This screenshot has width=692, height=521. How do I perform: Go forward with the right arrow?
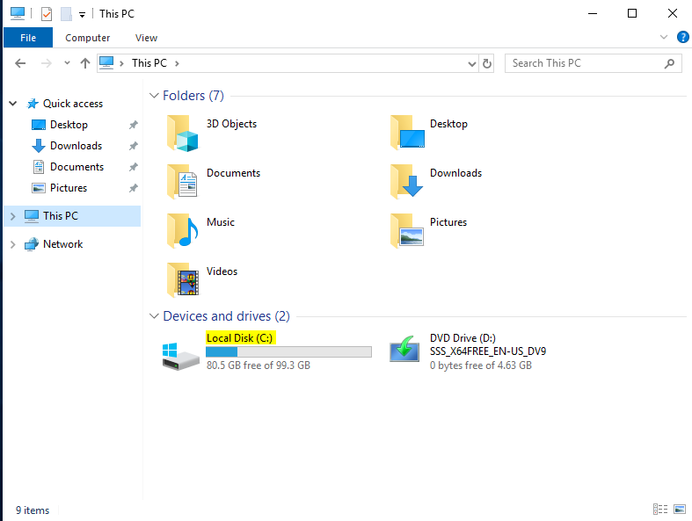point(46,63)
